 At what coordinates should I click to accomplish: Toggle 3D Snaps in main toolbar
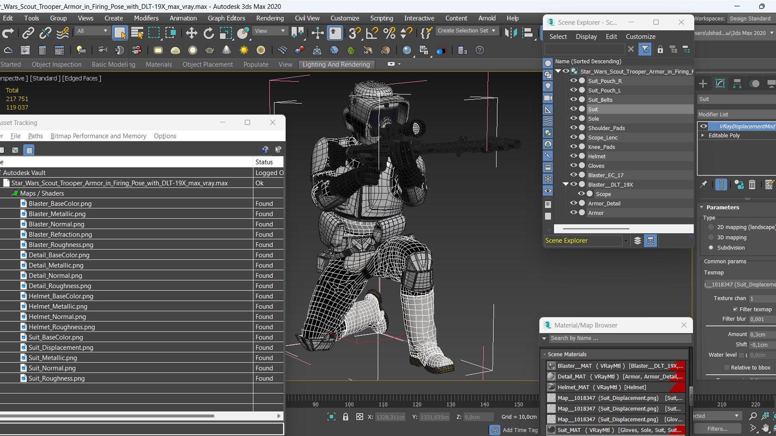pyautogui.click(x=354, y=33)
